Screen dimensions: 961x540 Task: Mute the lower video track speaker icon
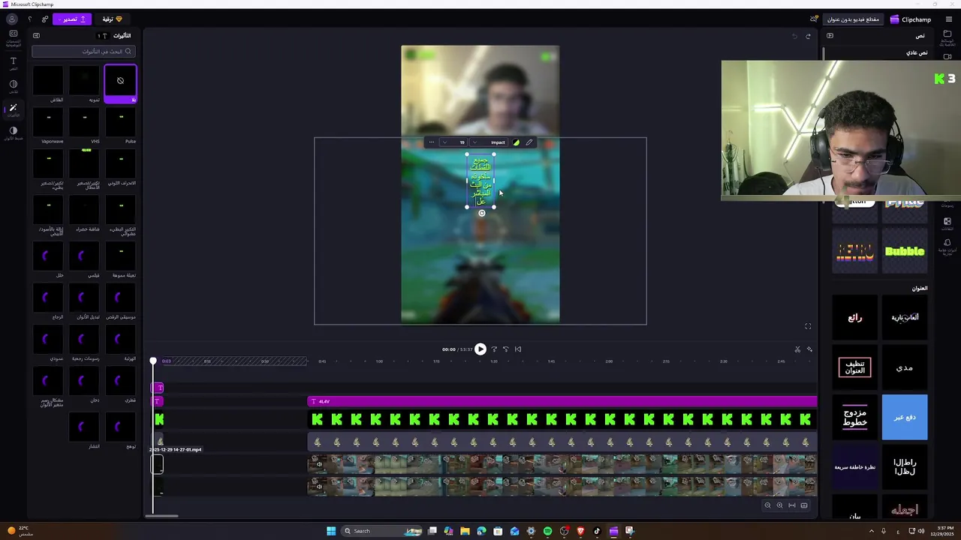pos(319,487)
